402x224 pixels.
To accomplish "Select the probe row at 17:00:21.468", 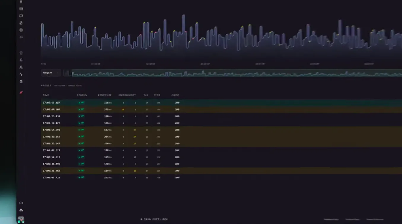I will [221, 171].
